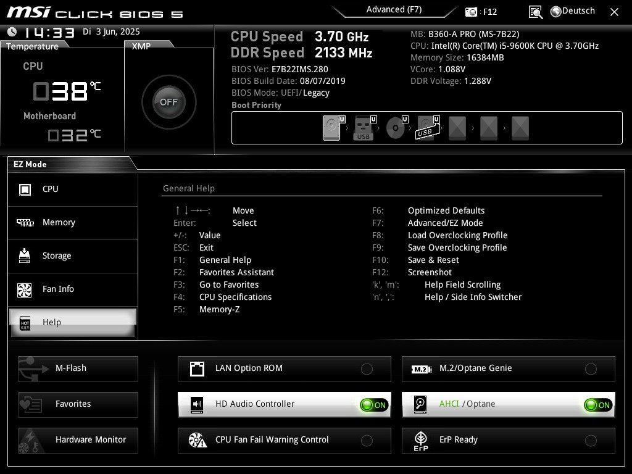Open the Fan Info section
This screenshot has height=474, width=632.
point(73,290)
